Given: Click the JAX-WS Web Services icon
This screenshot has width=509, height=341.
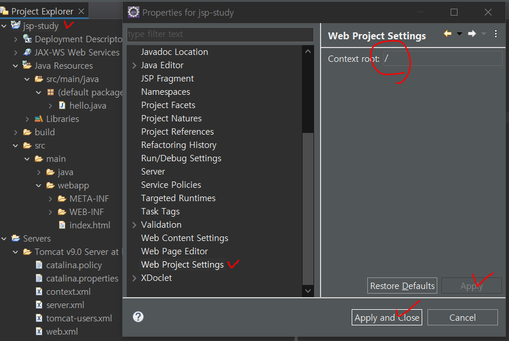Looking at the screenshot, I should coord(27,53).
